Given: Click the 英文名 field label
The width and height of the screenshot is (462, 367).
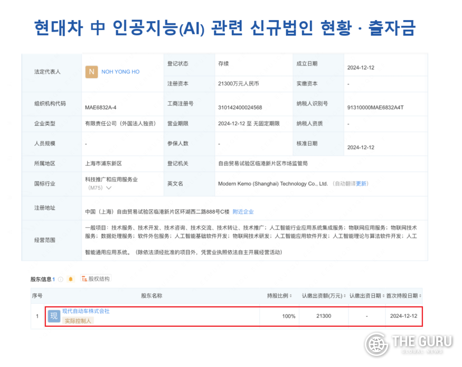Looking at the screenshot, I should click(x=175, y=184).
